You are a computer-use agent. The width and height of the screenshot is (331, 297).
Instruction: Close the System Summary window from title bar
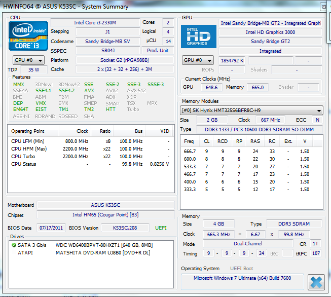[x=323, y=7]
